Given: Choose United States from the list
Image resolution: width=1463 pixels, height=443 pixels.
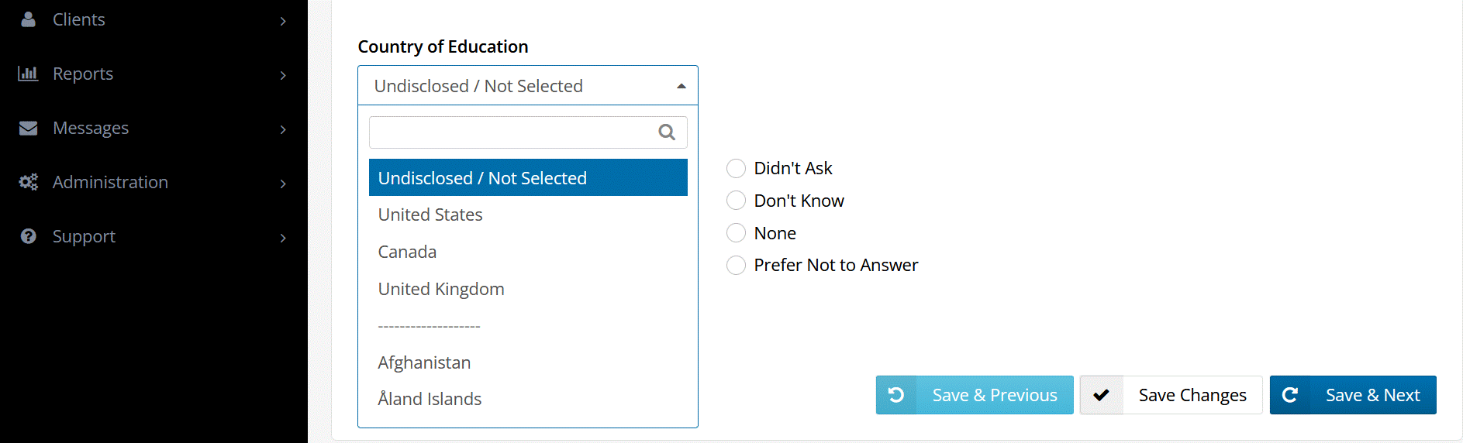Looking at the screenshot, I should coord(430,215).
